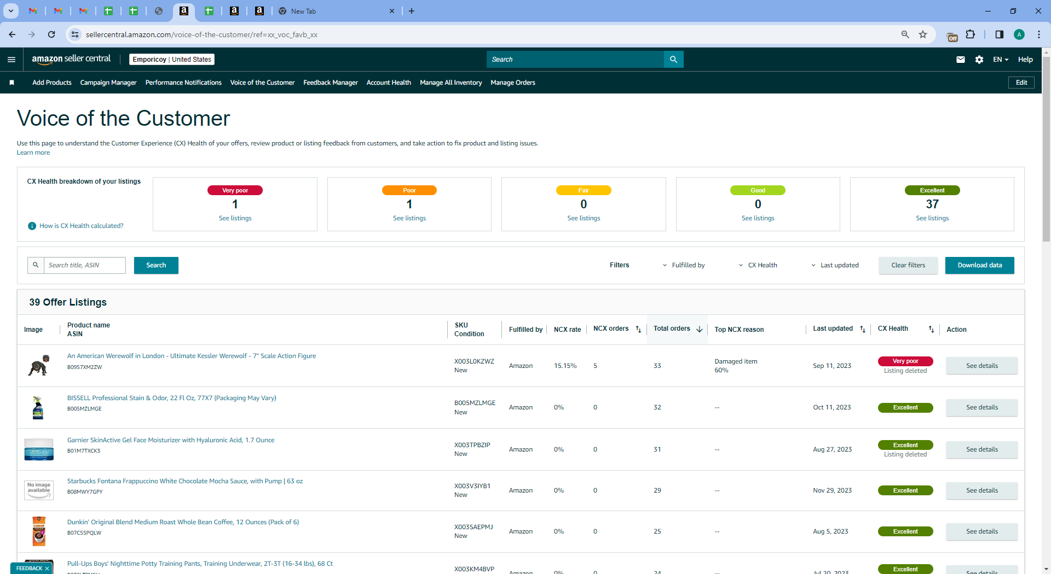Sort by Total orders arrow
The image size is (1051, 574).
699,329
